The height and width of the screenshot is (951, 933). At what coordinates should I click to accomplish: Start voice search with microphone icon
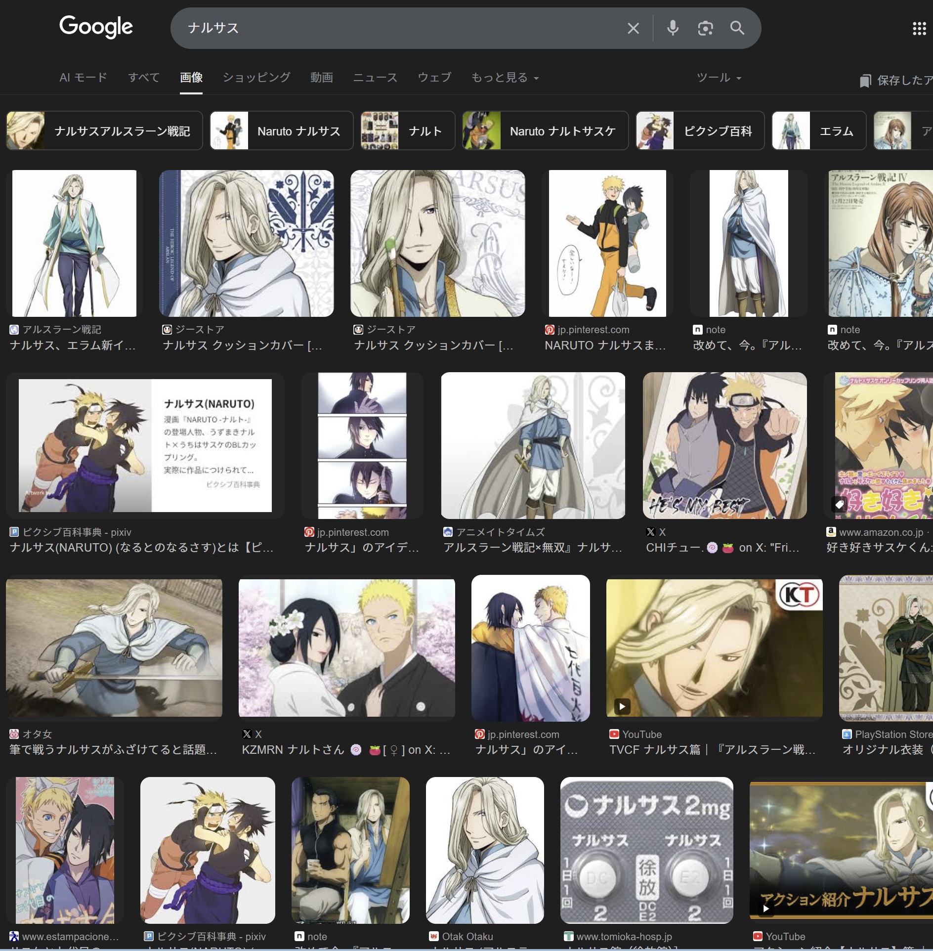pos(672,28)
